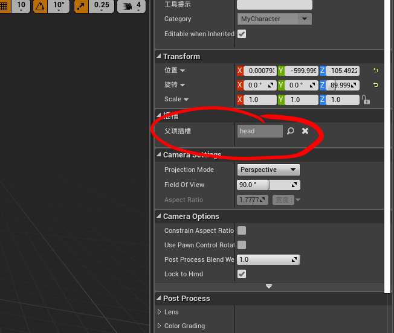Adjust the Field Of View 90.0 slider
The image size is (394, 333).
pyautogui.click(x=268, y=185)
